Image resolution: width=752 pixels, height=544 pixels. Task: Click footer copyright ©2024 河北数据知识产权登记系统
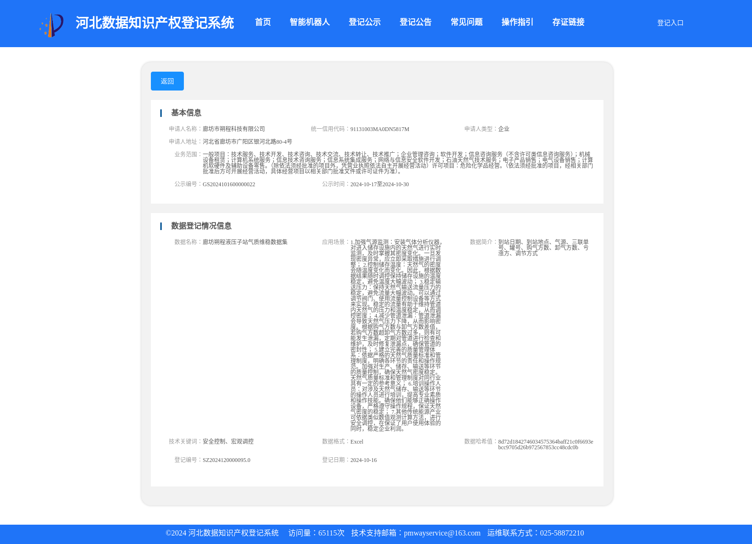point(222,533)
